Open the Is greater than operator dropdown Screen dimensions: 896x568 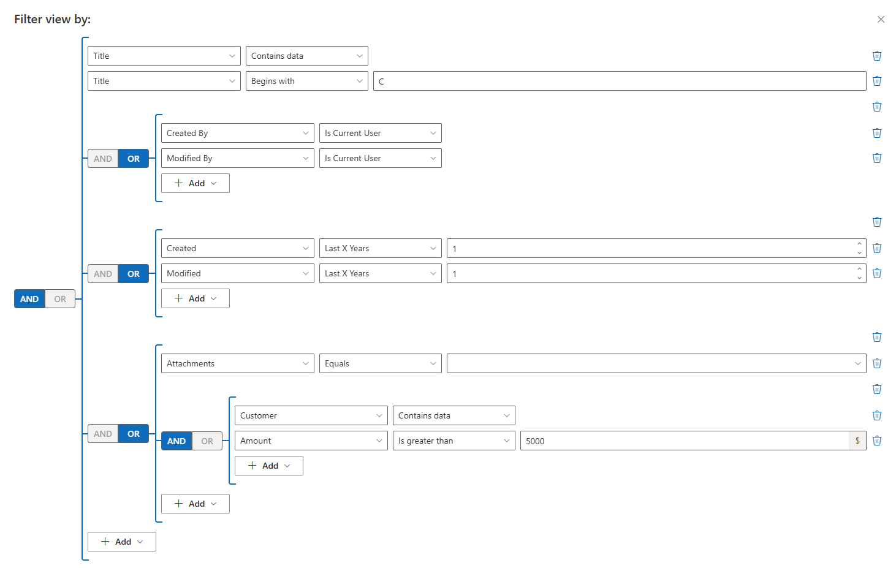454,441
